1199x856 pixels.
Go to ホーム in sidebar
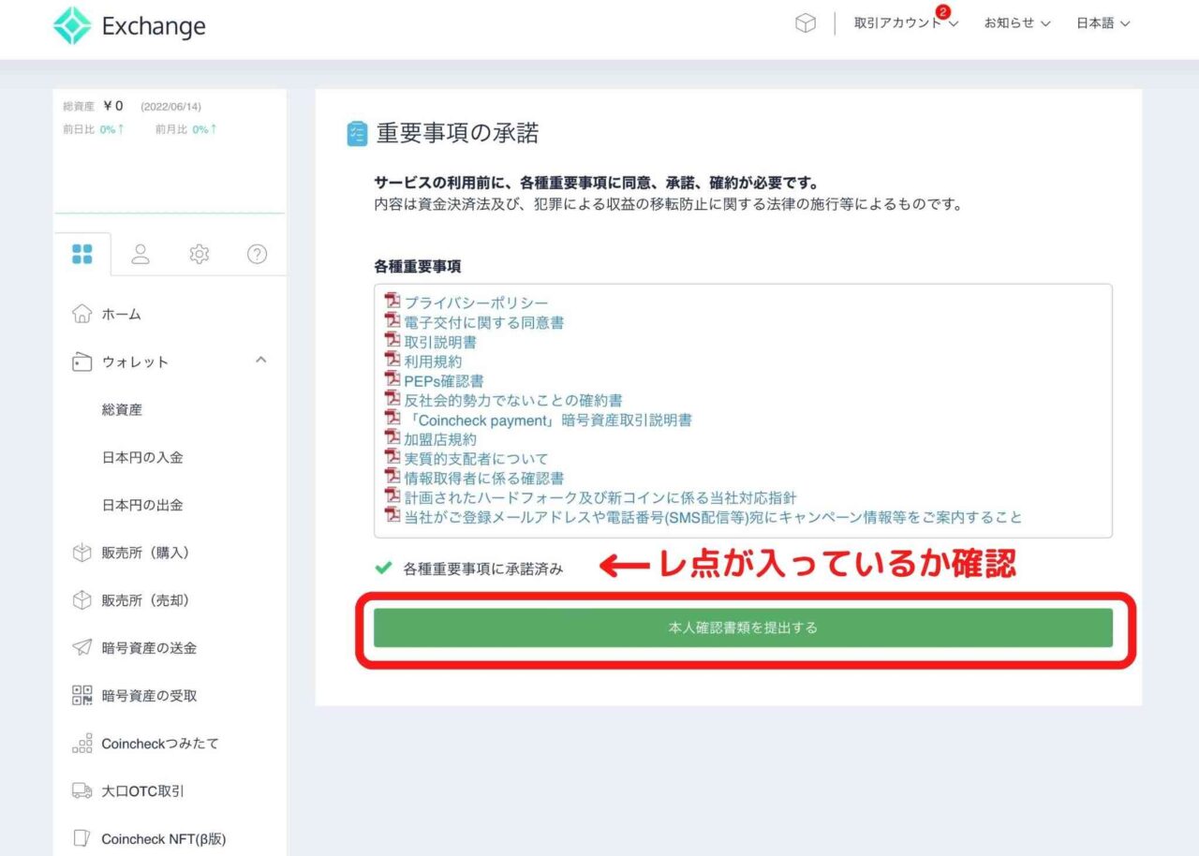coord(121,315)
